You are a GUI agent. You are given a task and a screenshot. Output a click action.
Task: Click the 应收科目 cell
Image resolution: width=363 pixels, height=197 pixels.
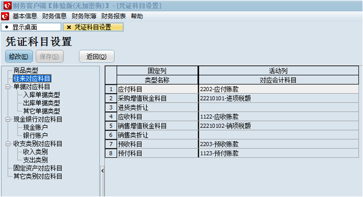(157, 117)
